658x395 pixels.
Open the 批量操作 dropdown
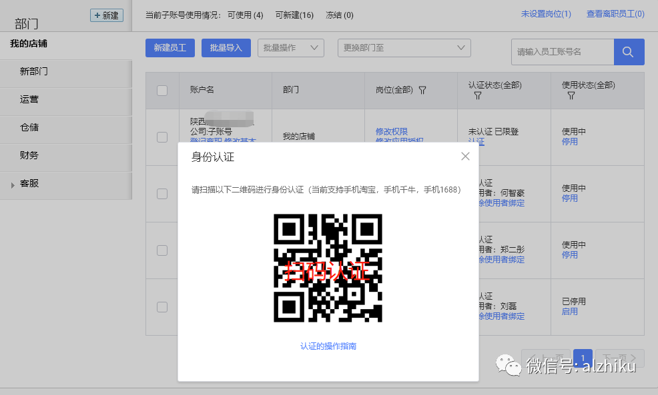(291, 48)
